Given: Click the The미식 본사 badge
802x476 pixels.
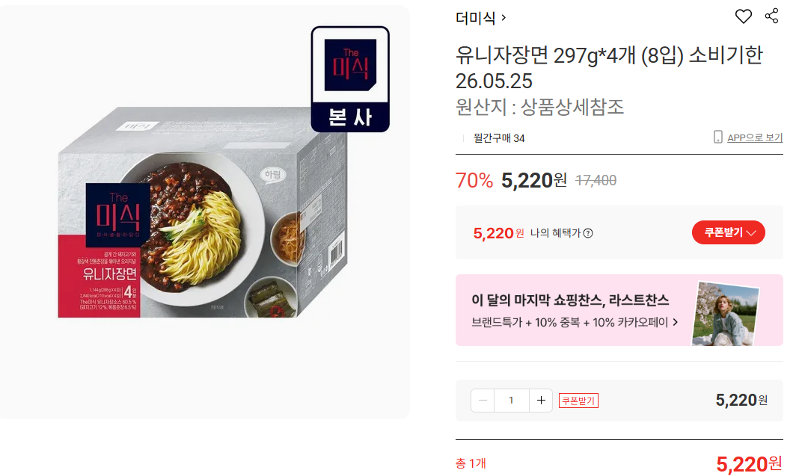Looking at the screenshot, I should pos(350,79).
